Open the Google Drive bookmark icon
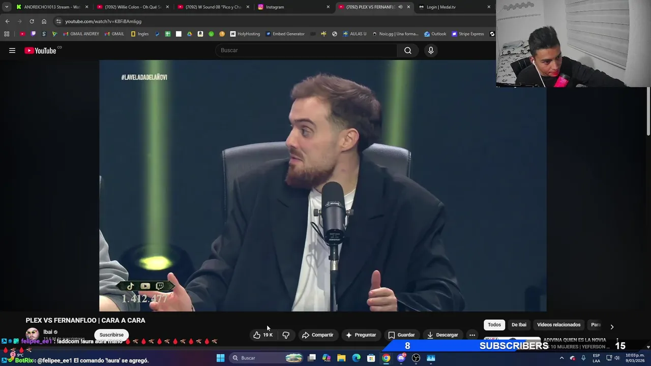This screenshot has width=651, height=366. [x=189, y=34]
